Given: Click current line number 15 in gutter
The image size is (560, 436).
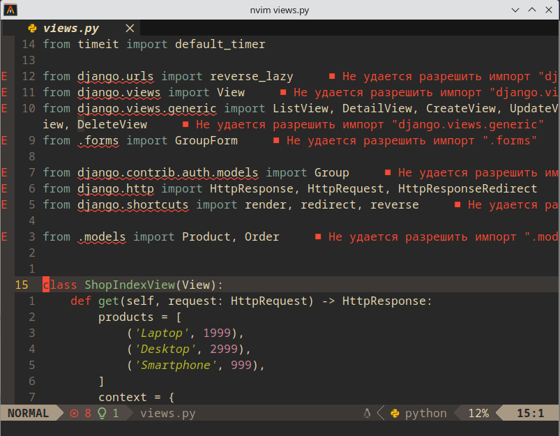Looking at the screenshot, I should pyautogui.click(x=22, y=285).
